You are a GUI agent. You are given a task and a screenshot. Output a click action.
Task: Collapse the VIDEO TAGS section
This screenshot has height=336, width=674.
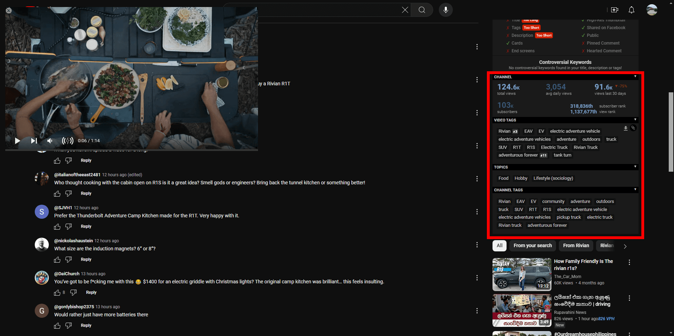click(x=635, y=120)
